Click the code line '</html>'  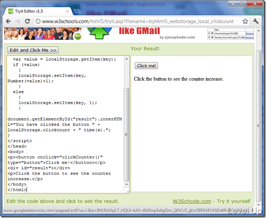click(x=17, y=190)
